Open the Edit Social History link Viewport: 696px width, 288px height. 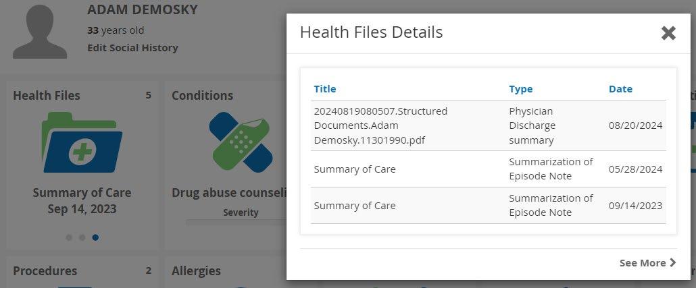(x=132, y=48)
